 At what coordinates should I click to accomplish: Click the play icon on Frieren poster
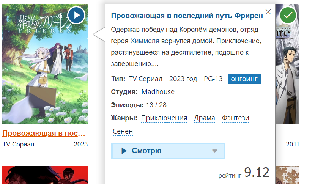[76, 15]
